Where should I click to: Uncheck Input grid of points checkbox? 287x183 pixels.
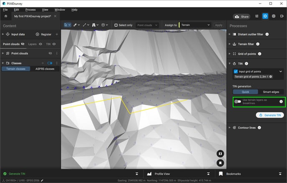236,72
